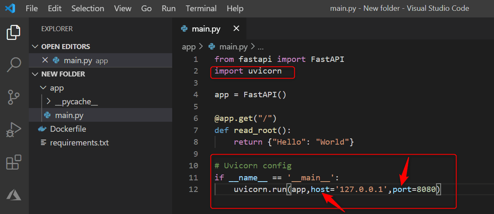Click Python icon of main.py in folder tree
494x214 pixels.
48,116
